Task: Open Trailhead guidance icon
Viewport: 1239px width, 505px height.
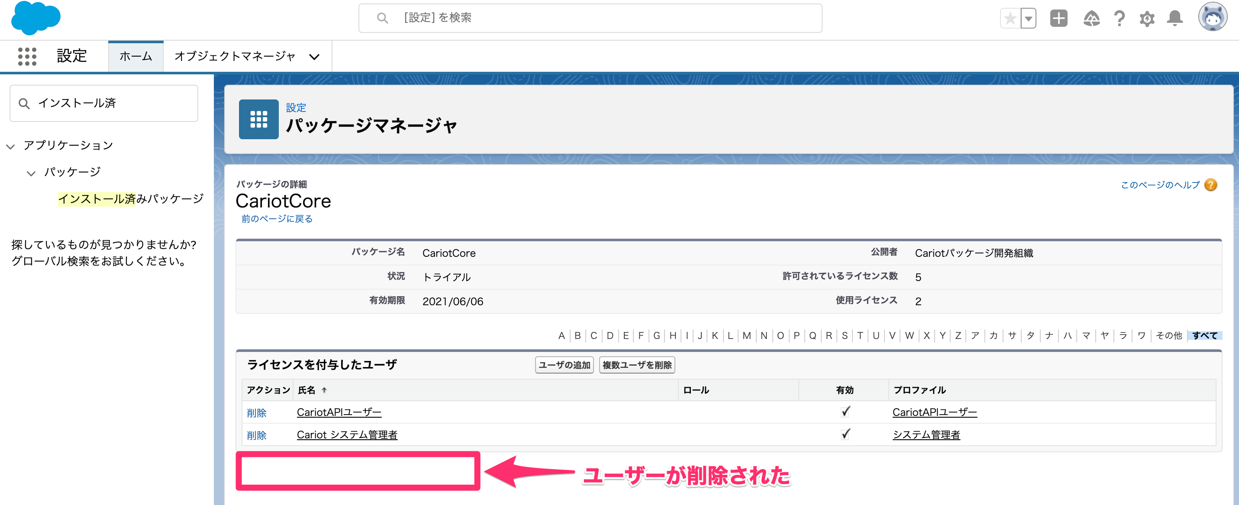Action: click(x=1091, y=19)
